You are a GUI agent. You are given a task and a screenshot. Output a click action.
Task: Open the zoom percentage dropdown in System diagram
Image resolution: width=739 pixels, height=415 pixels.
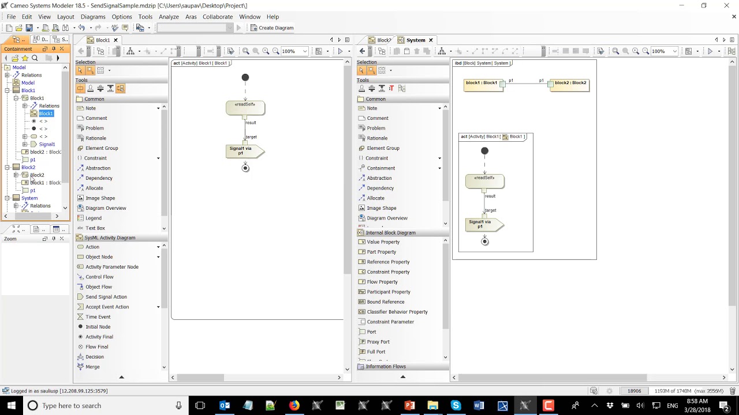[675, 51]
